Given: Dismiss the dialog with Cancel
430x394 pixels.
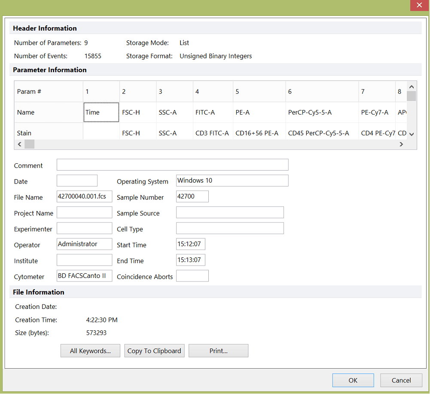Looking at the screenshot, I should 401,380.
